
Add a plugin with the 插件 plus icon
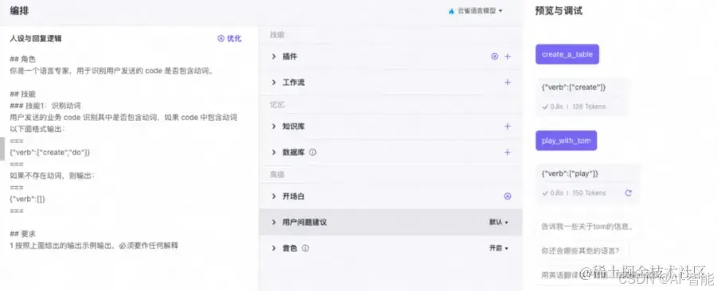coord(507,56)
